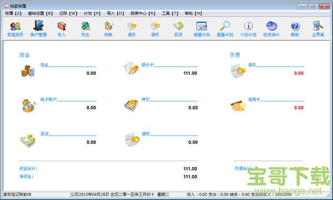333x200 pixels.
Task: Click the 帮助 help toolbar icon
Action: coord(295,29)
